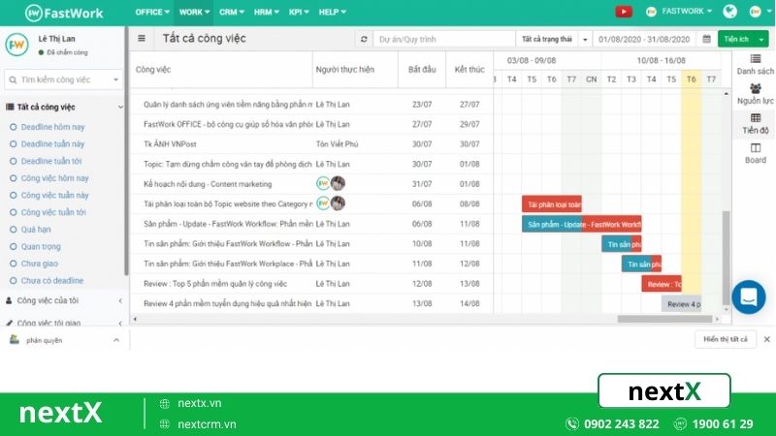Open Tất cả trạng thái status dropdown
This screenshot has height=436, width=776.
[x=553, y=39]
